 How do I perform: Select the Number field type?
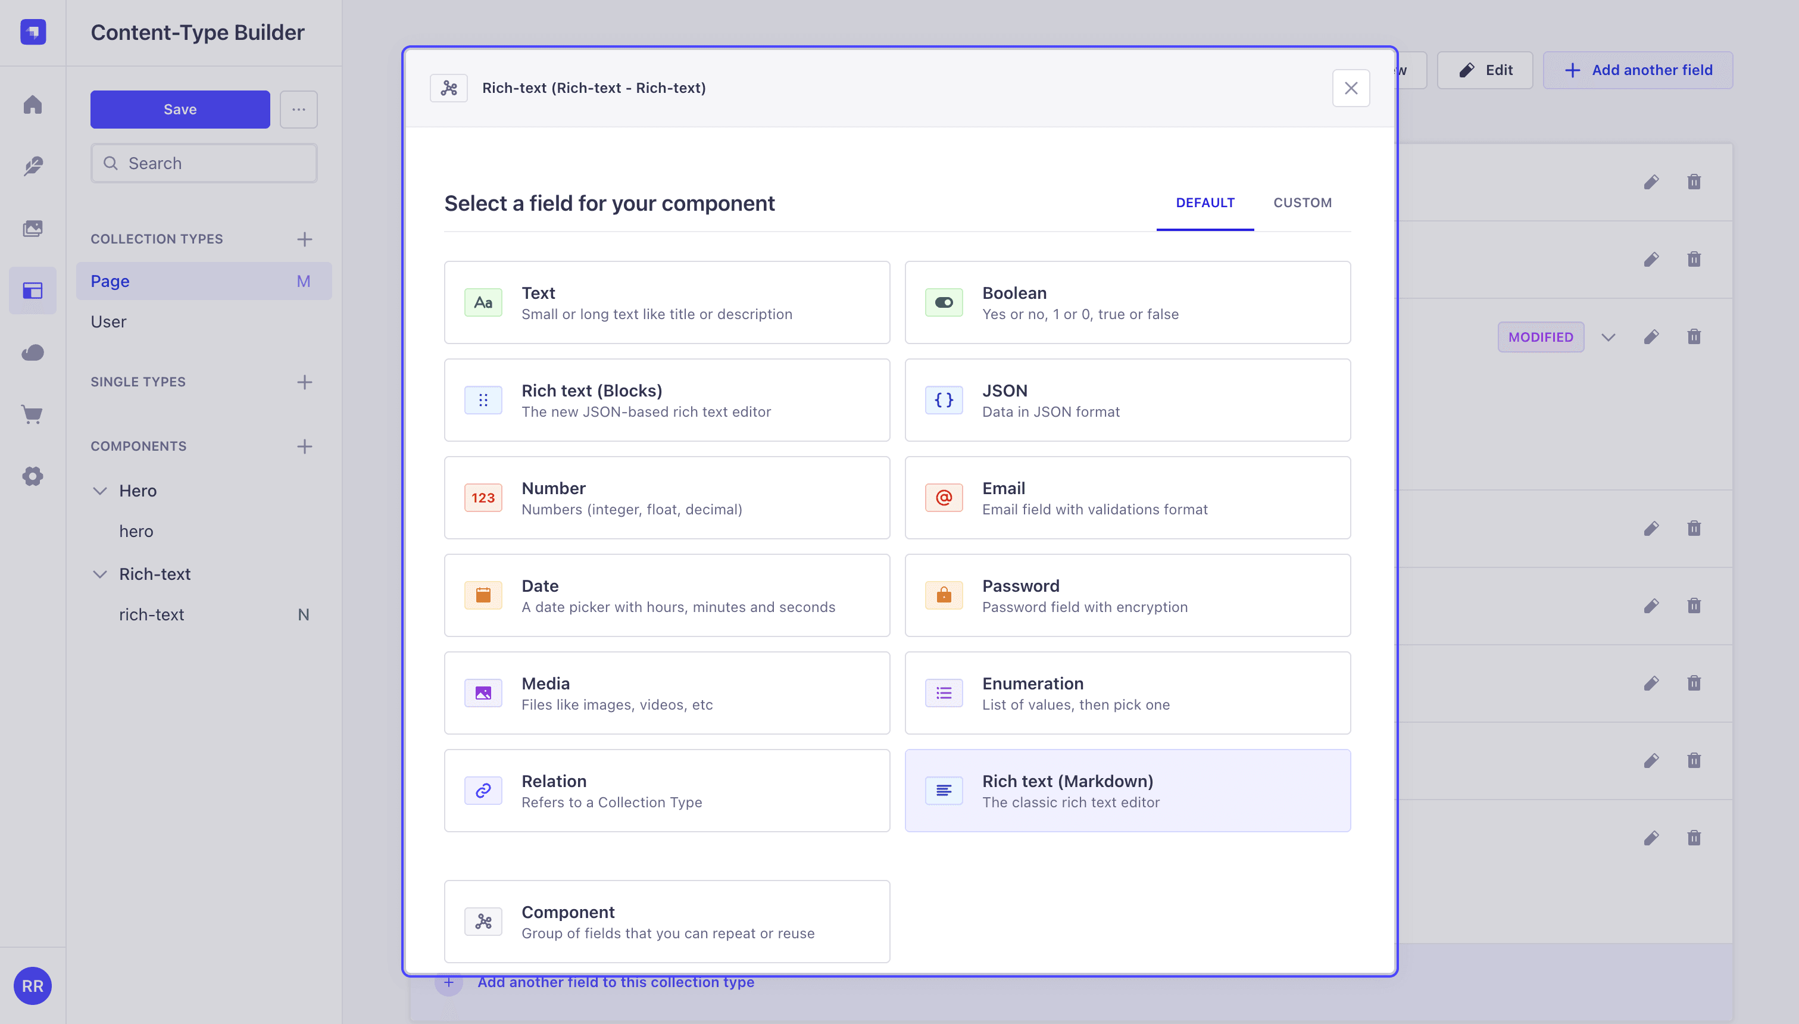tap(667, 498)
